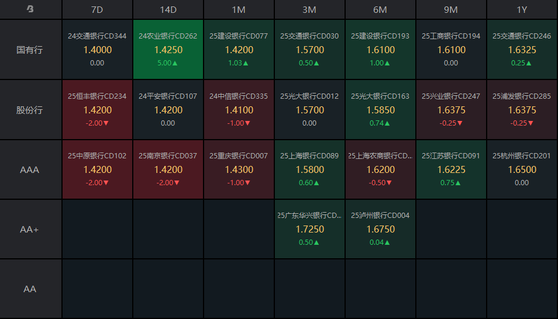This screenshot has height=319, width=558.
Task: Click the up arrow in 25泸州银行CD004 cell
Action: point(390,242)
